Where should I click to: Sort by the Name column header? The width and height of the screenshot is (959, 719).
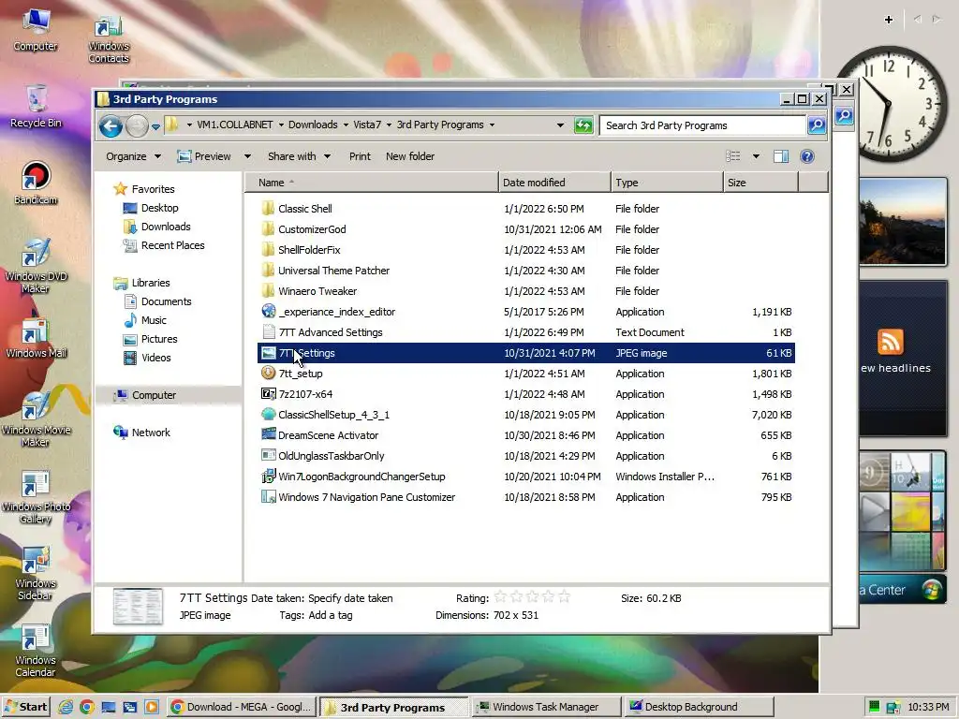pos(372,183)
